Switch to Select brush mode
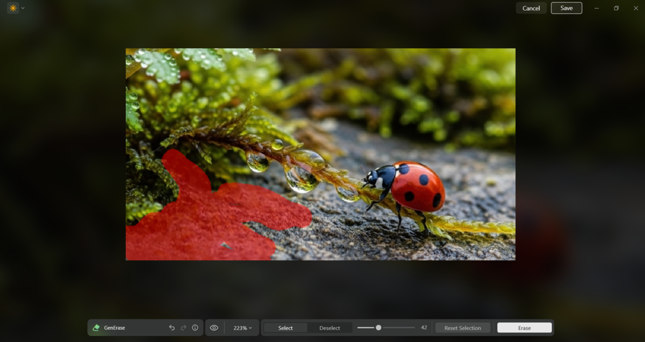The image size is (645, 342). tap(285, 328)
